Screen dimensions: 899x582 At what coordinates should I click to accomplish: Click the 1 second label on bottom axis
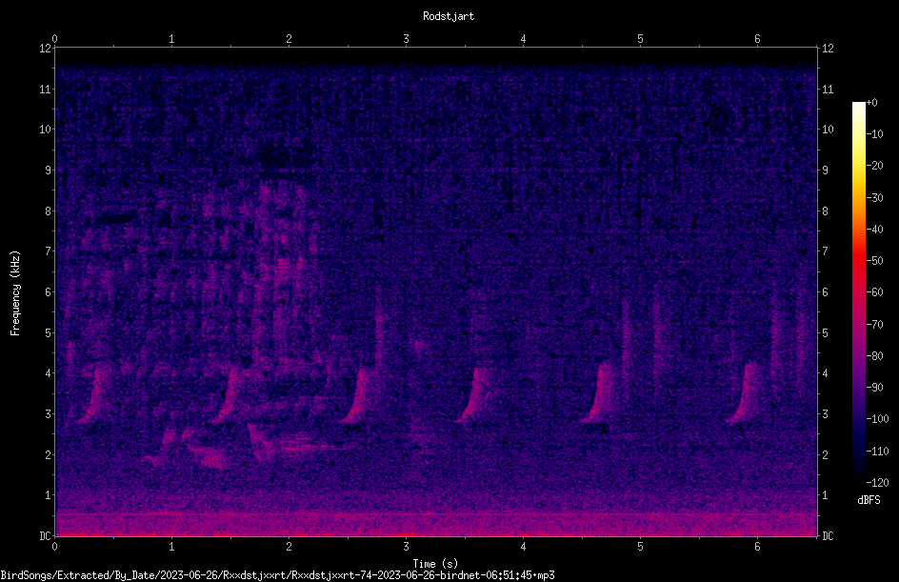click(171, 547)
